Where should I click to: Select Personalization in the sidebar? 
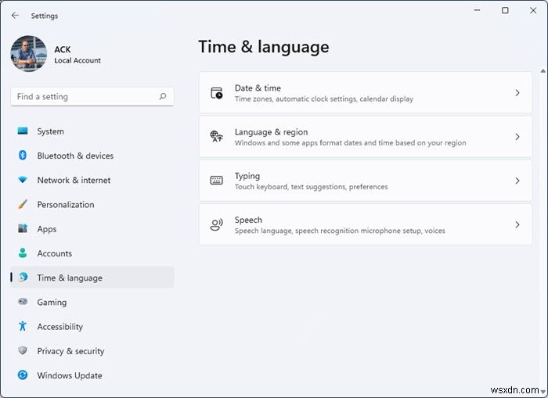92,205
